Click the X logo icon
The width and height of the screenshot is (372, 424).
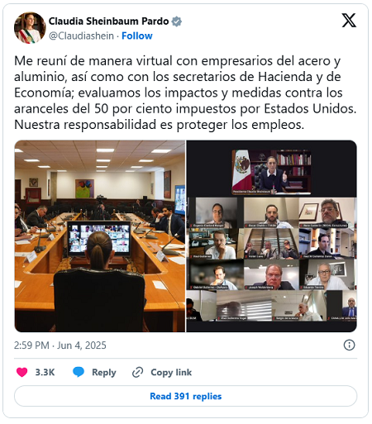349,21
